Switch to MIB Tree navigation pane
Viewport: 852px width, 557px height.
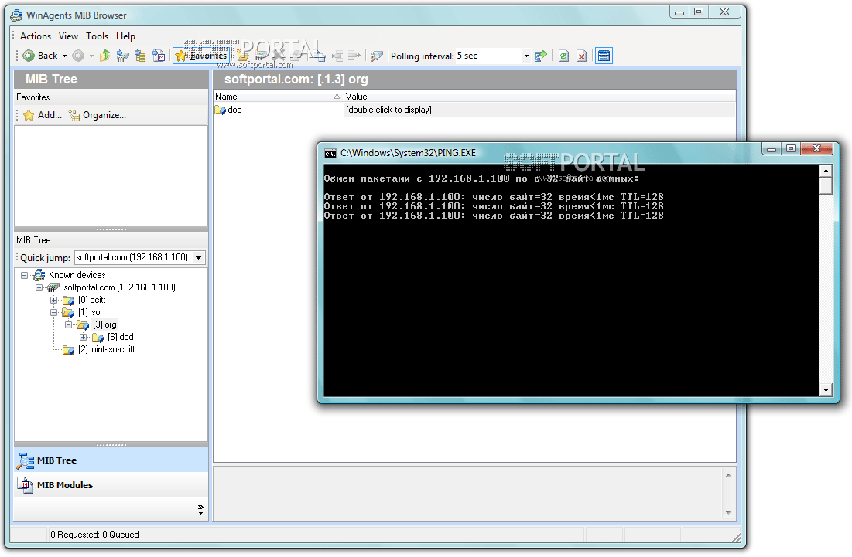[111, 460]
